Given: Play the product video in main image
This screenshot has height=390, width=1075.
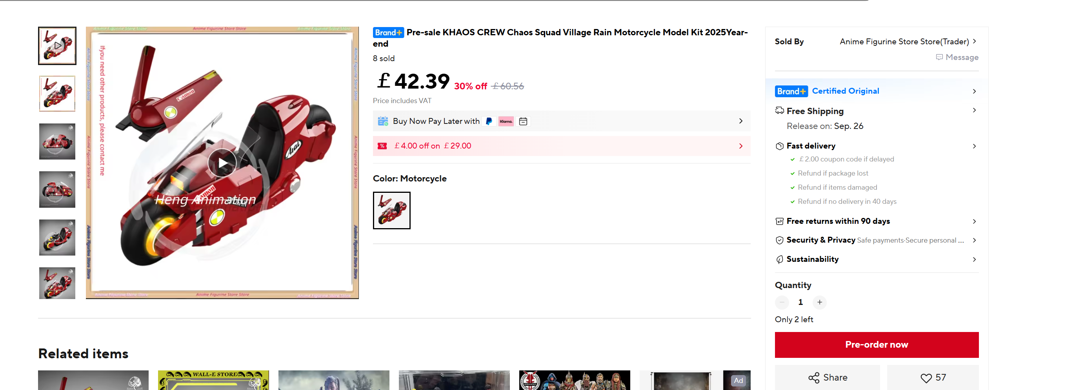Looking at the screenshot, I should pos(222,163).
